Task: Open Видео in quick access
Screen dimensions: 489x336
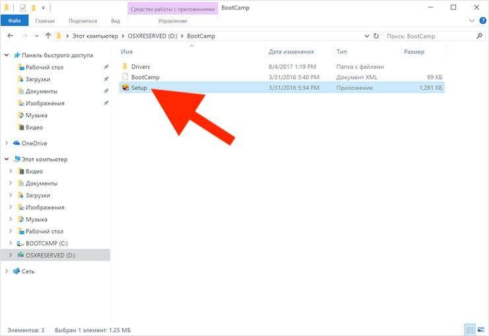Action: coord(34,127)
